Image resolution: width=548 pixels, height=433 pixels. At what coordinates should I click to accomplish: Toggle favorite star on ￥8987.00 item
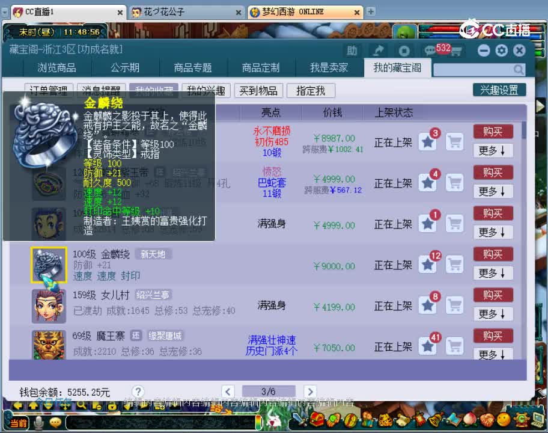tap(427, 142)
